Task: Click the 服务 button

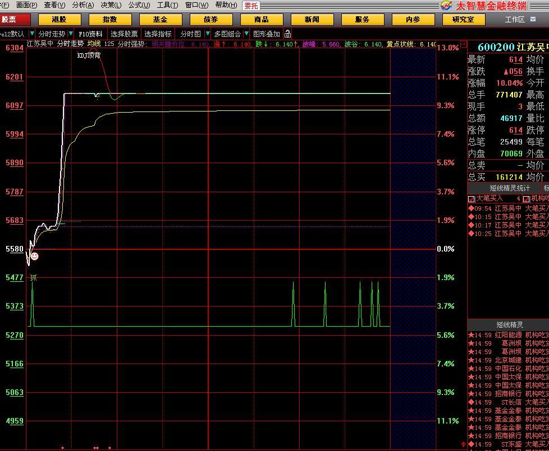Action: pyautogui.click(x=363, y=20)
